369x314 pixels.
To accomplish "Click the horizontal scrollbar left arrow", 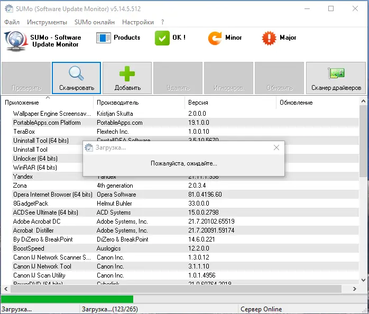I will point(6,289).
